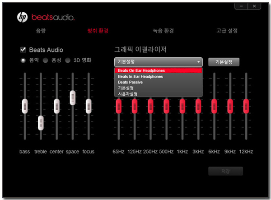Pick 기본설정 in the preset list
Screen dimensions: 271x200
pos(159,88)
